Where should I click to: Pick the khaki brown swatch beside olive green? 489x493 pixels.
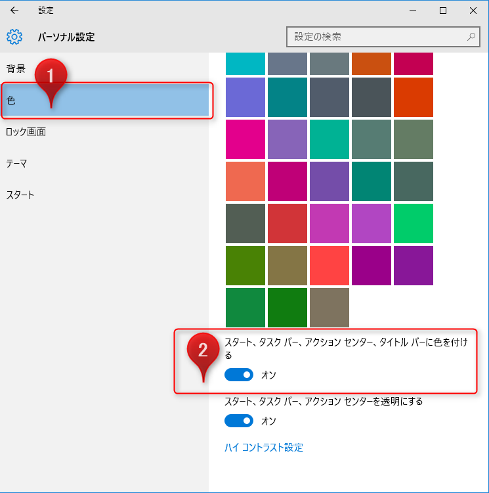click(x=287, y=266)
